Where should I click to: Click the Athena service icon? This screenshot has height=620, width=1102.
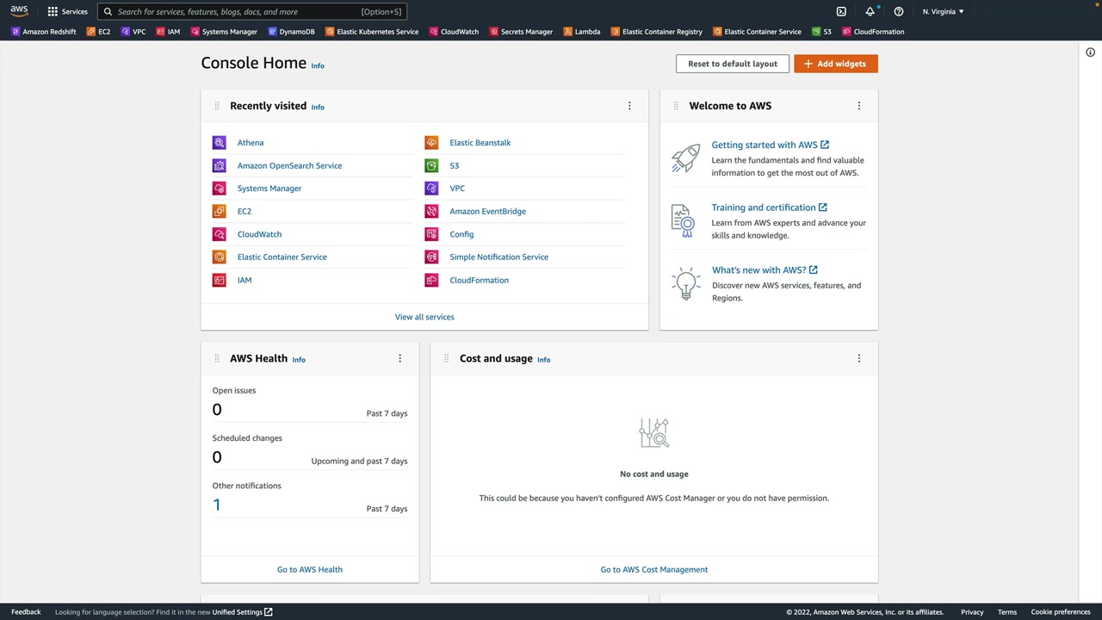pyautogui.click(x=220, y=143)
